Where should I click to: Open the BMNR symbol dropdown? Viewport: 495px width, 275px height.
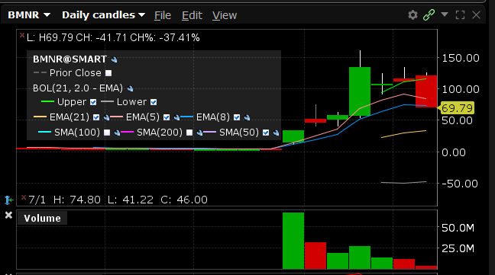point(29,14)
